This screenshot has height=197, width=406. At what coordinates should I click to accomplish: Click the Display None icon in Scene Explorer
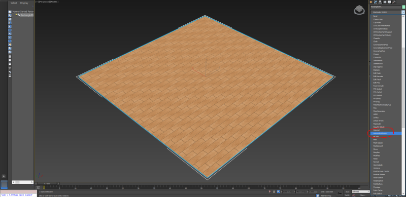(10, 60)
